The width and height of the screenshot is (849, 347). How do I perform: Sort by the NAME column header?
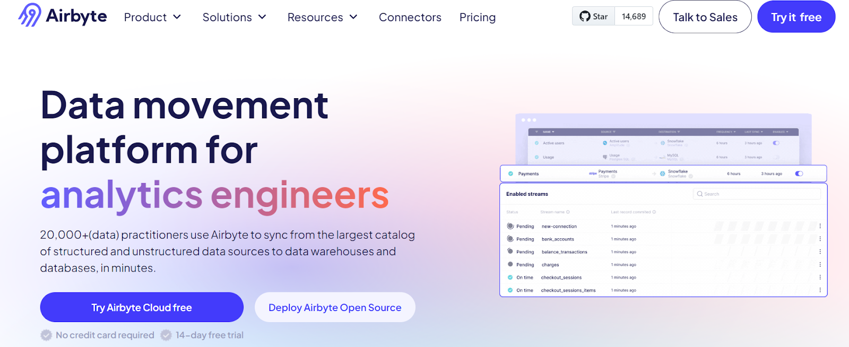[x=548, y=132]
